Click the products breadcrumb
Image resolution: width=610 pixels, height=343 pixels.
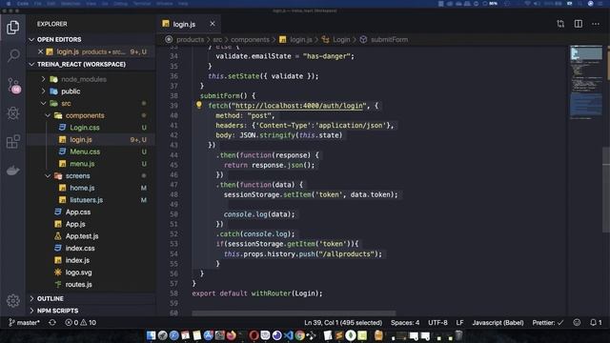(x=190, y=39)
